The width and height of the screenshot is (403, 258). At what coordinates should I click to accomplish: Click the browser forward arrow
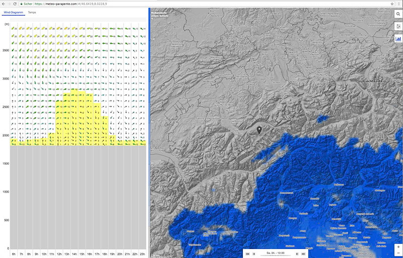[9, 4]
